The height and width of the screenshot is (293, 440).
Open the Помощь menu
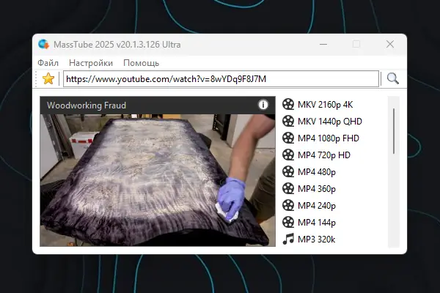click(x=141, y=63)
